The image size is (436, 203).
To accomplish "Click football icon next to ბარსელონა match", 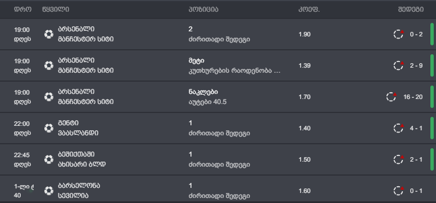I will 49,191.
